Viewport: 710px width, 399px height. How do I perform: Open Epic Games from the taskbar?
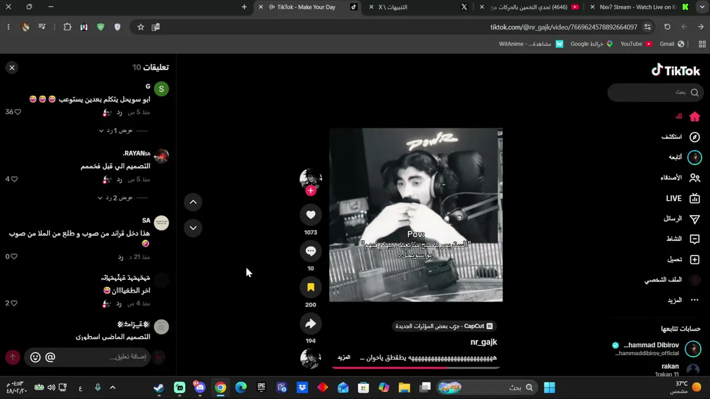[261, 387]
